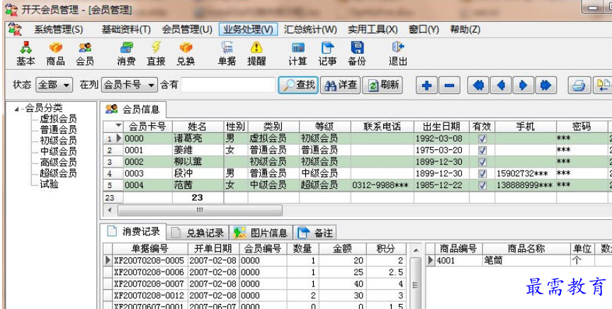Image resolution: width=612 pixels, height=309 pixels.
Task: Select the 笔筒 product row
Action: (x=518, y=260)
